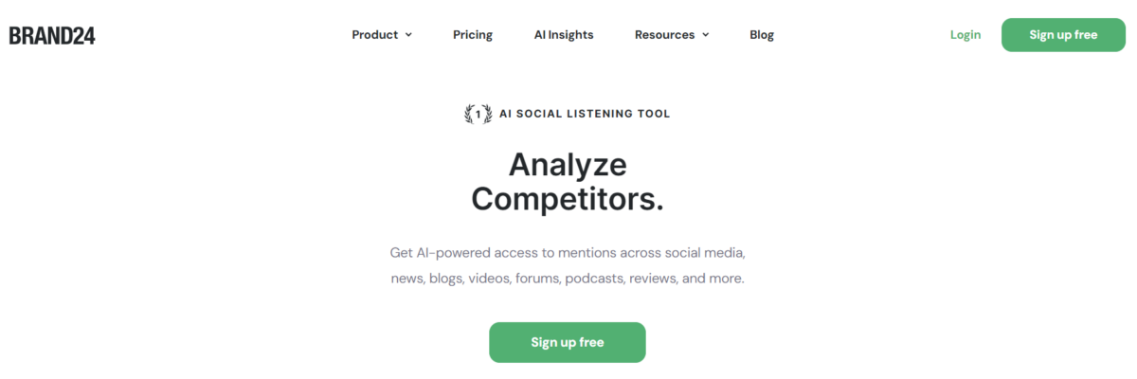1137x379 pixels.
Task: Go to the Pricing page
Action: (473, 35)
